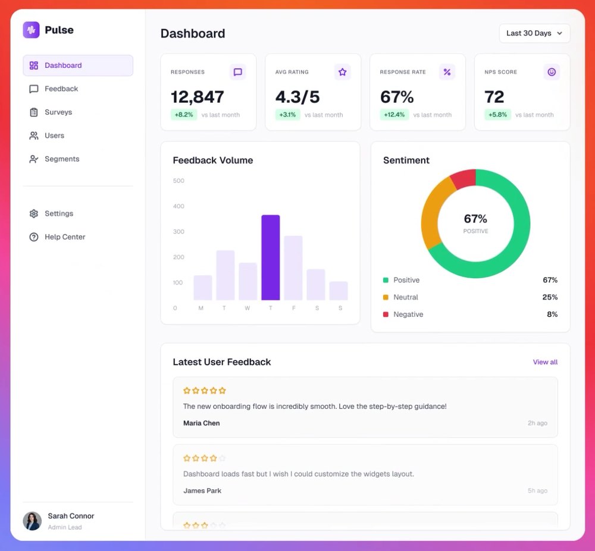595x551 pixels.
Task: Click the Feedback speech bubble icon in sidebar
Action: click(x=34, y=89)
